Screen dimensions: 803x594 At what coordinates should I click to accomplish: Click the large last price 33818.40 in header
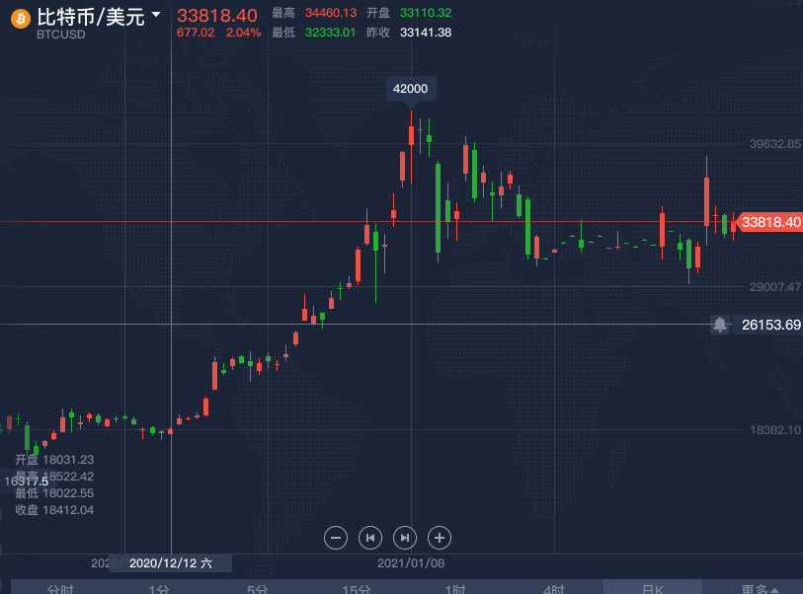217,16
